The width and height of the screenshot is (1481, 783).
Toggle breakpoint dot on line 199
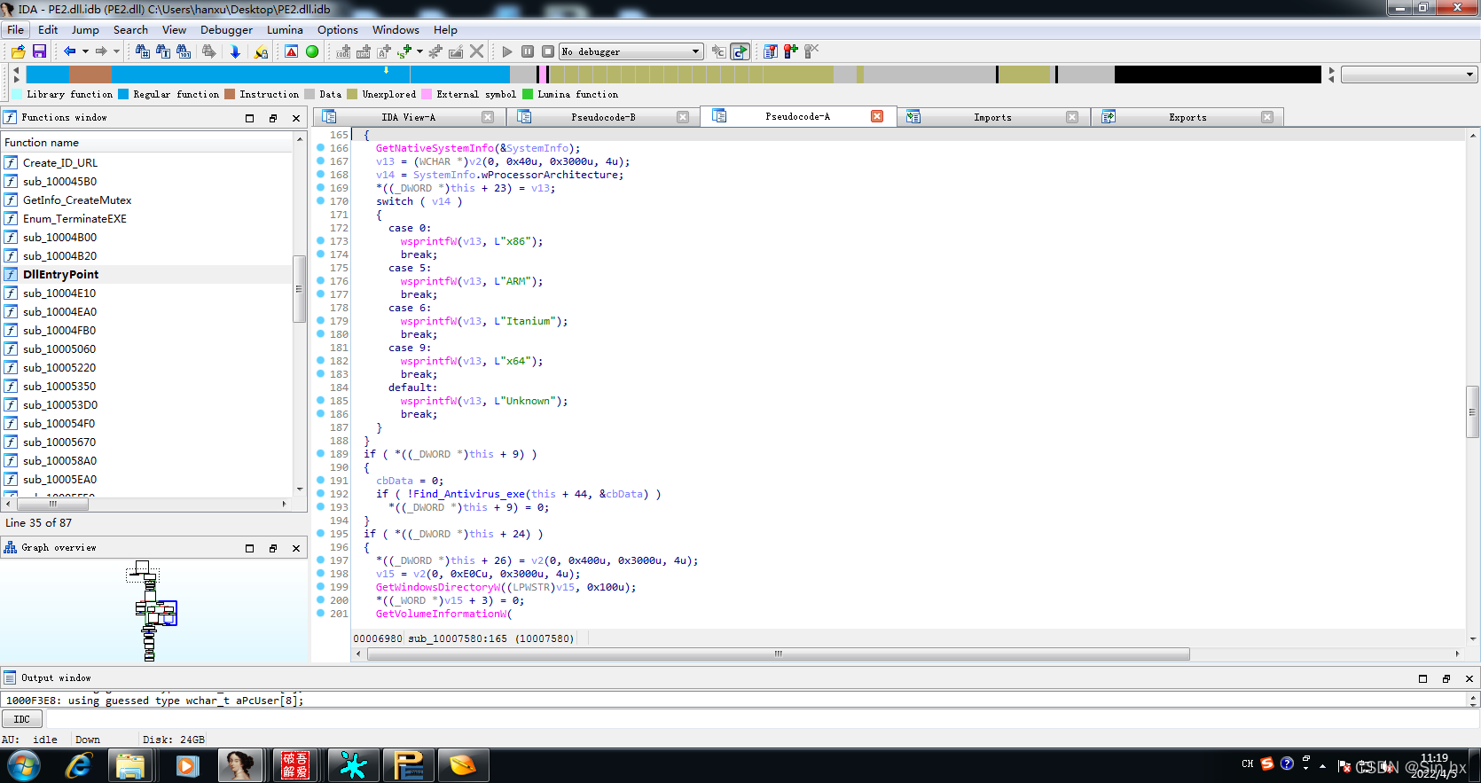point(320,587)
